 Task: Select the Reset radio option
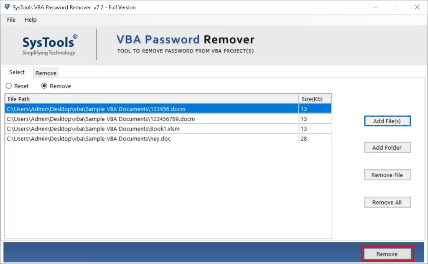pyautogui.click(x=17, y=86)
